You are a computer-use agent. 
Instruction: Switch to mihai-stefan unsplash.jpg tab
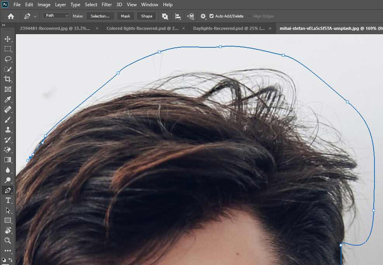329,28
